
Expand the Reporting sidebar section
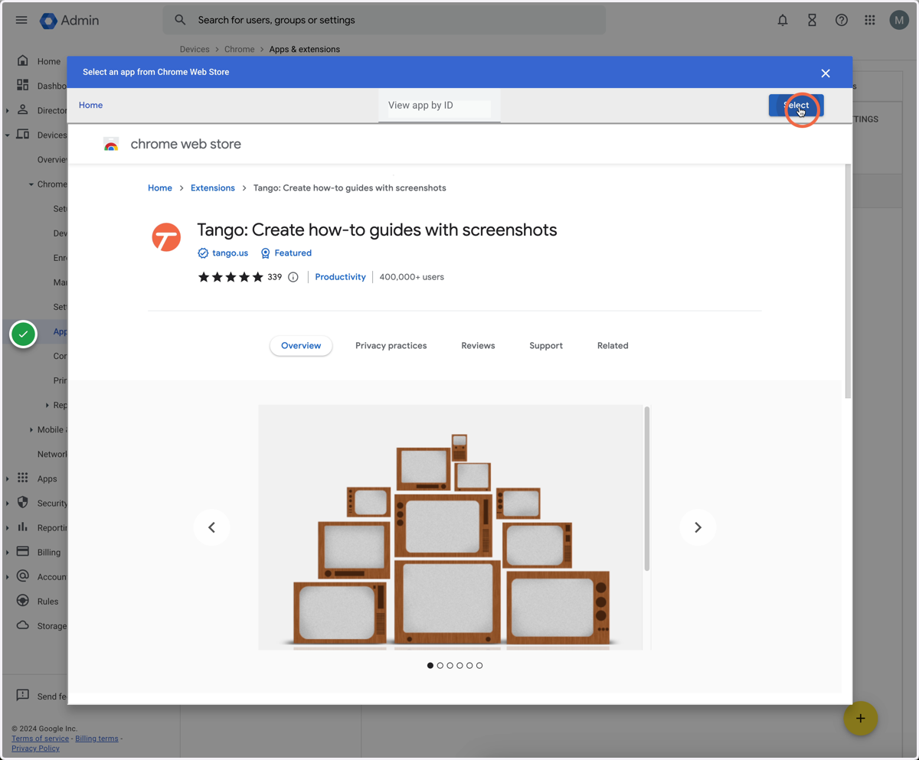[x=8, y=527]
